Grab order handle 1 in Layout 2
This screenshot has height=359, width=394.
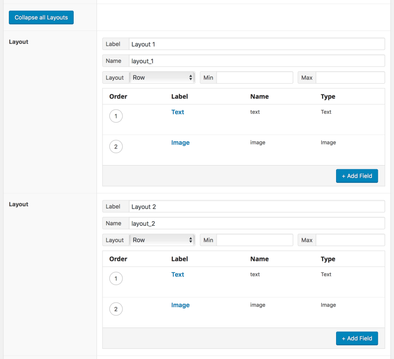pyautogui.click(x=116, y=279)
